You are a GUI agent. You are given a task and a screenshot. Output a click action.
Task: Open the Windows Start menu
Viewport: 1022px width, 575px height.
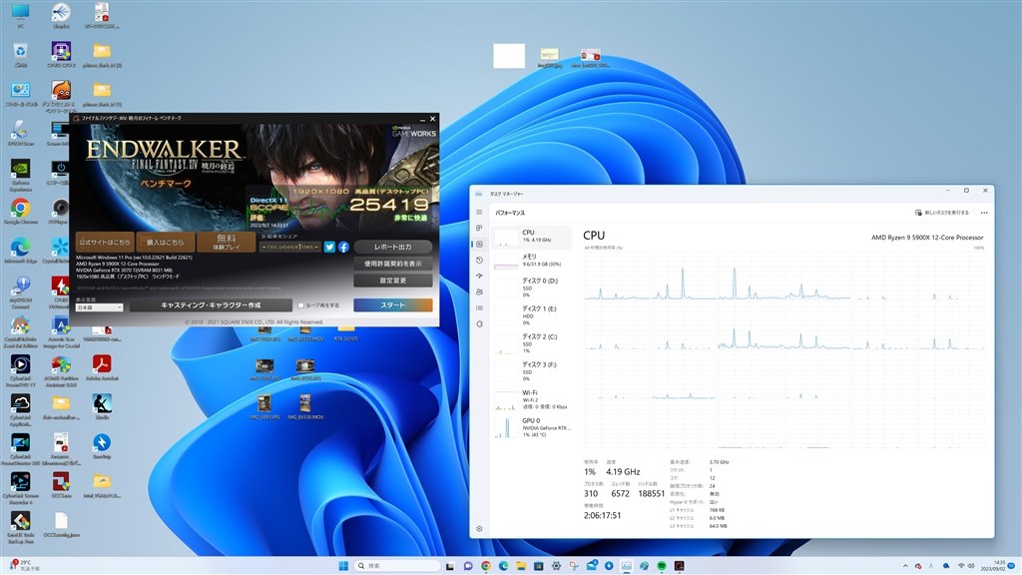pyautogui.click(x=344, y=565)
